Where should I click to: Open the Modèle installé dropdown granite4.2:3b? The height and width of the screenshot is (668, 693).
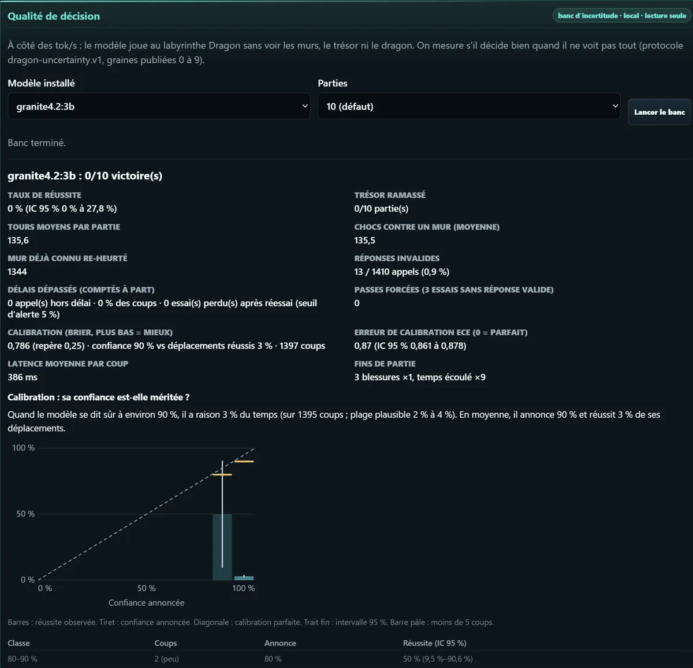point(159,106)
